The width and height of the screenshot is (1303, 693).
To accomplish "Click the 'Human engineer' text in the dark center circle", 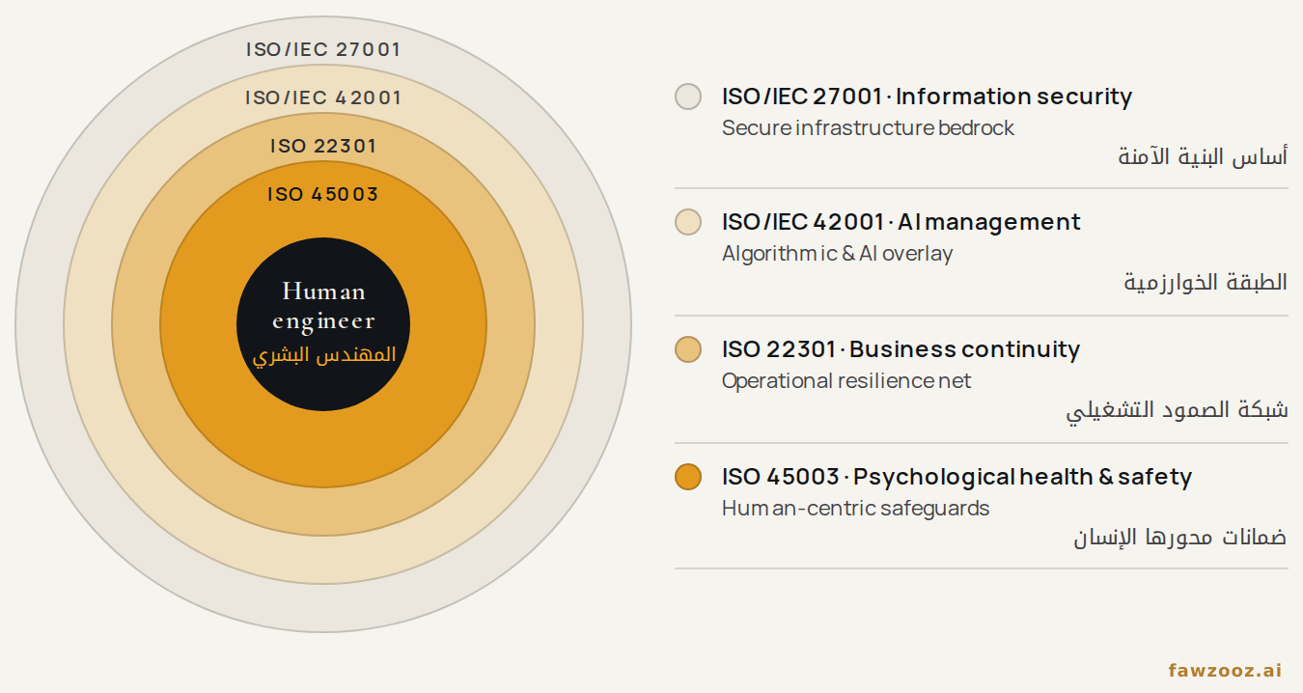I will click(323, 306).
